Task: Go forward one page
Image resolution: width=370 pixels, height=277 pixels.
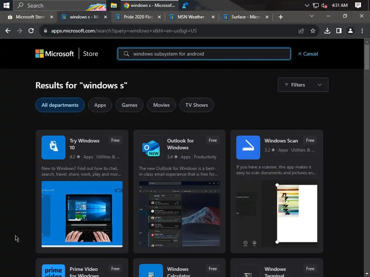Action: (x=20, y=31)
